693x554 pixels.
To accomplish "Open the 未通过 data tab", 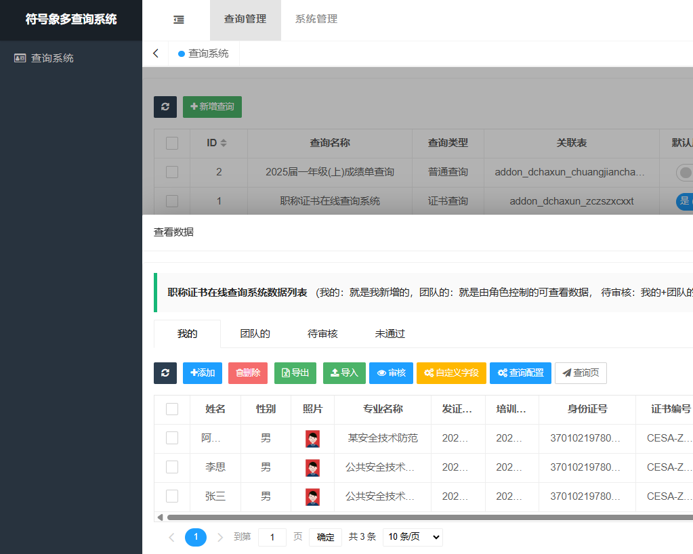I will (390, 334).
